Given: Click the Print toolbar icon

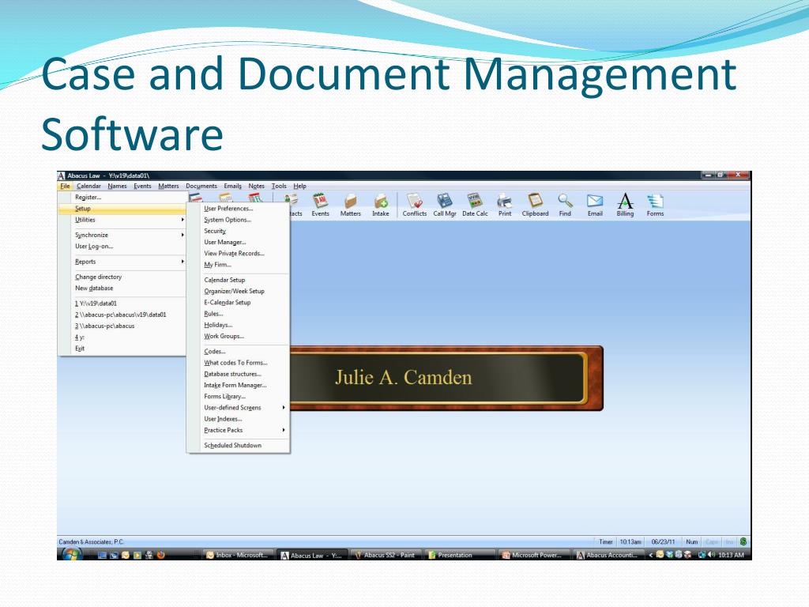Looking at the screenshot, I should click(x=505, y=205).
